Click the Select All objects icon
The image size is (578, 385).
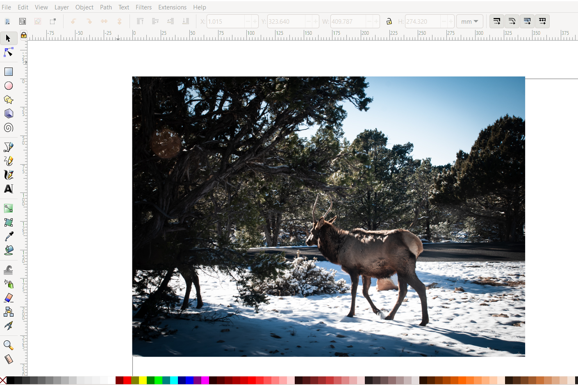point(7,21)
